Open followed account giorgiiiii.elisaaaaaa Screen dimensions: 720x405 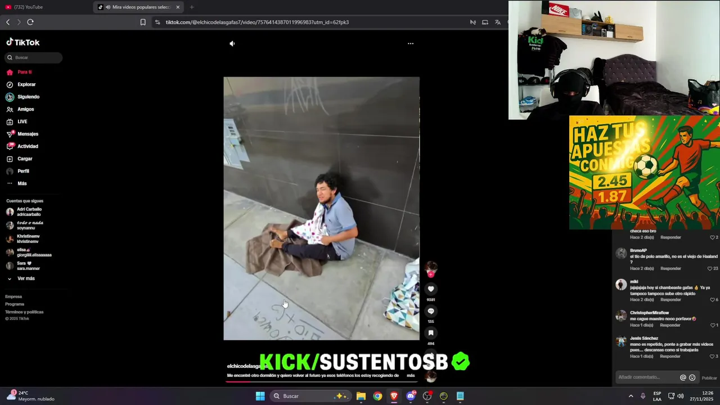[x=29, y=252]
